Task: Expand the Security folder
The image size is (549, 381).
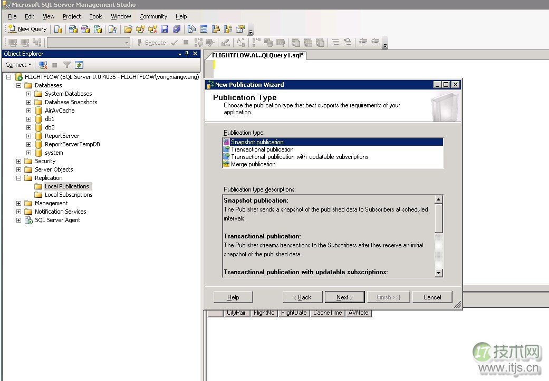Action: (19, 161)
